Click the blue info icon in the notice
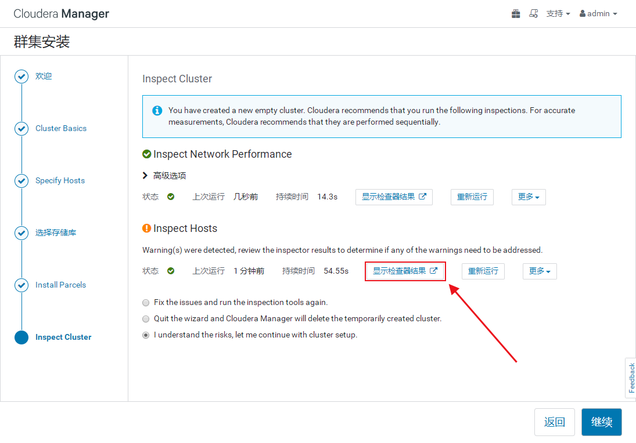The height and width of the screenshot is (443, 636). [157, 111]
